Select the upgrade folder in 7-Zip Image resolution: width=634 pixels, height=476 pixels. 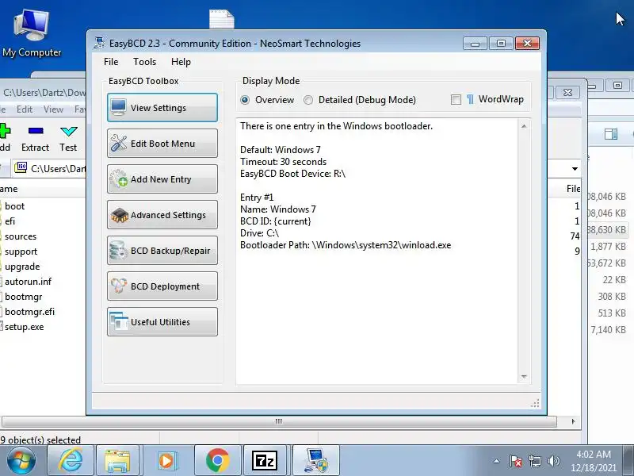point(22,267)
